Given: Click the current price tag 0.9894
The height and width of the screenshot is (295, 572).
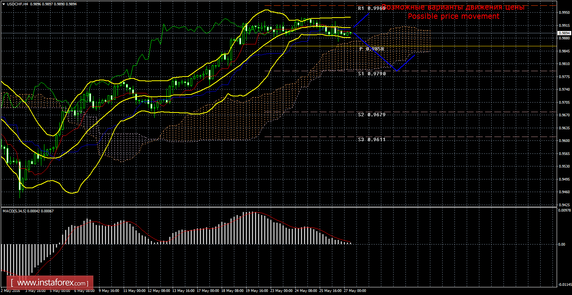Looking at the screenshot, I should tap(564, 33).
